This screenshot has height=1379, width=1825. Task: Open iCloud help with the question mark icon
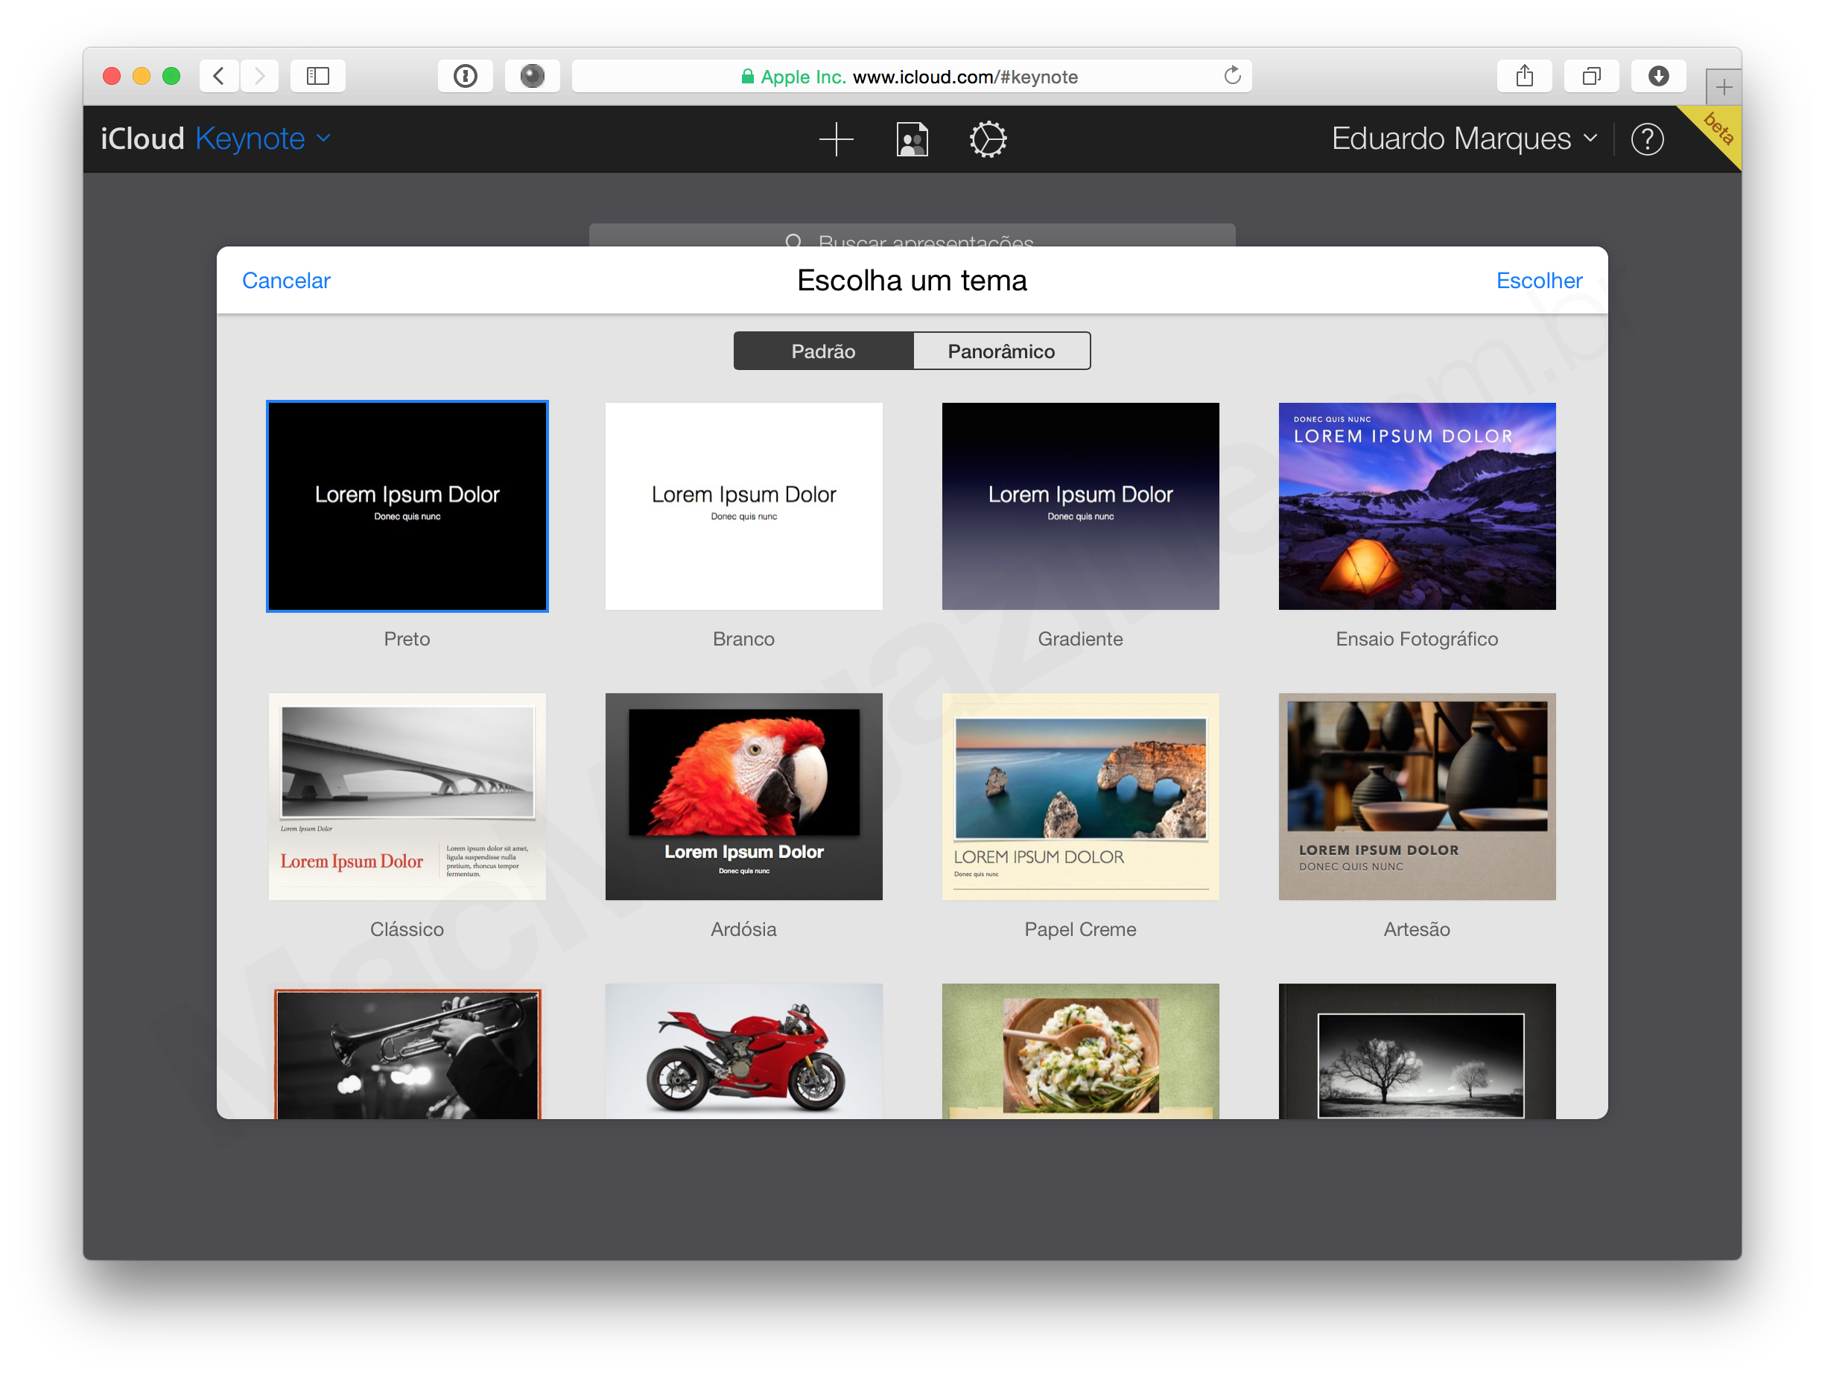(1647, 138)
